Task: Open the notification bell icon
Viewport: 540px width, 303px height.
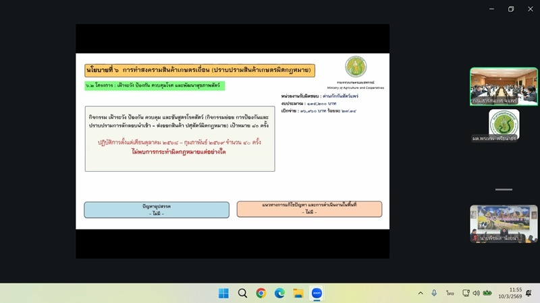Action: tap(529, 293)
